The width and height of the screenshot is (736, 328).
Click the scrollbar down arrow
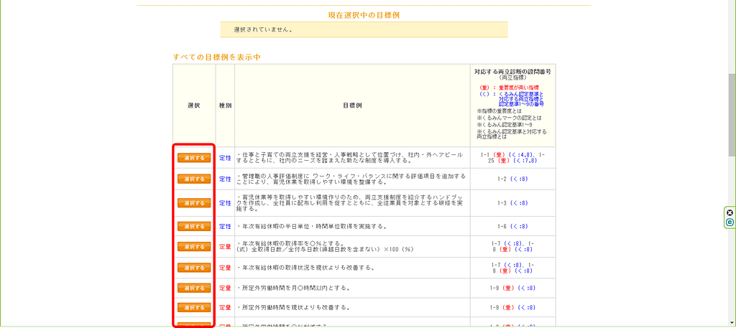(731, 323)
